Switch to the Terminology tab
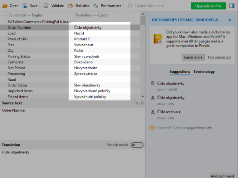The image size is (238, 178). click(204, 72)
